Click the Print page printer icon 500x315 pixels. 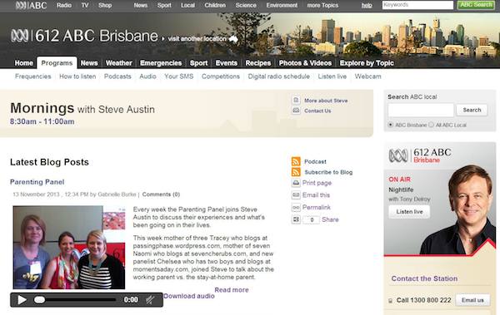[x=296, y=183]
